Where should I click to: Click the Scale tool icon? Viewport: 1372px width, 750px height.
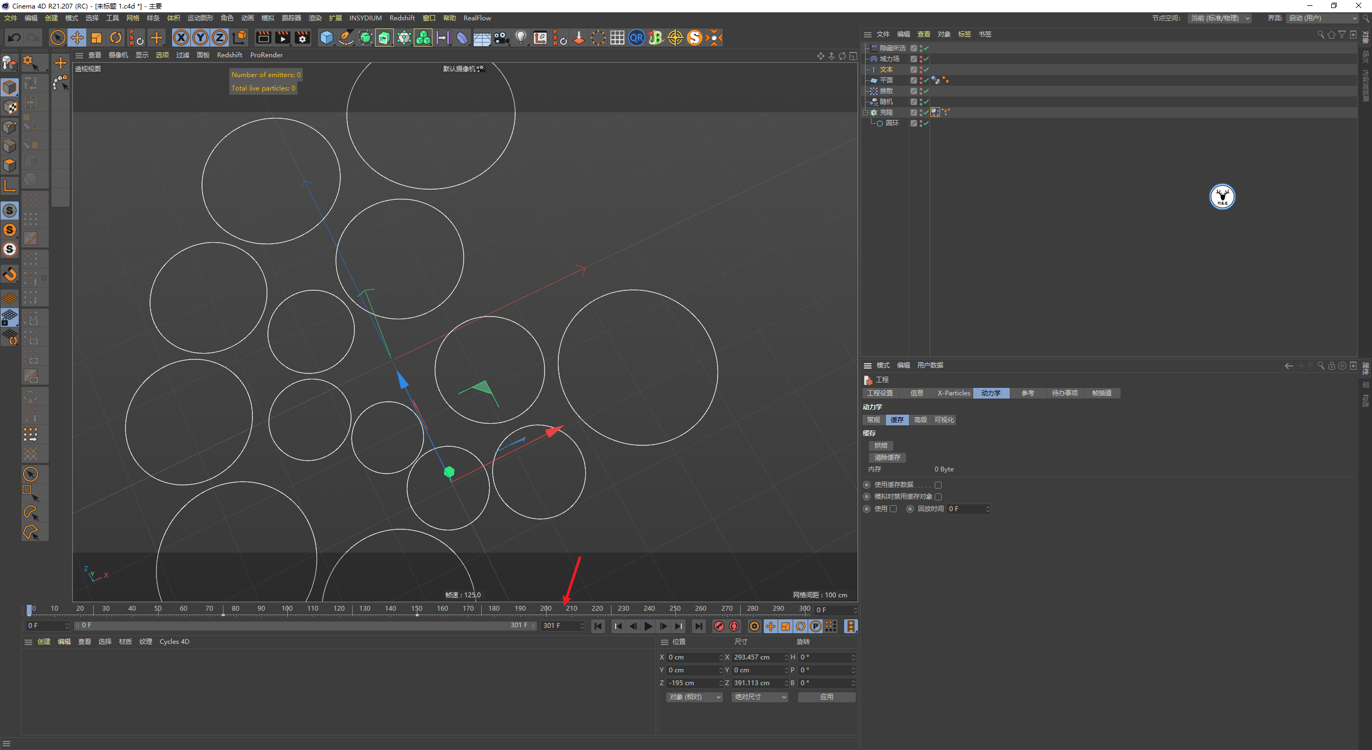(x=96, y=37)
